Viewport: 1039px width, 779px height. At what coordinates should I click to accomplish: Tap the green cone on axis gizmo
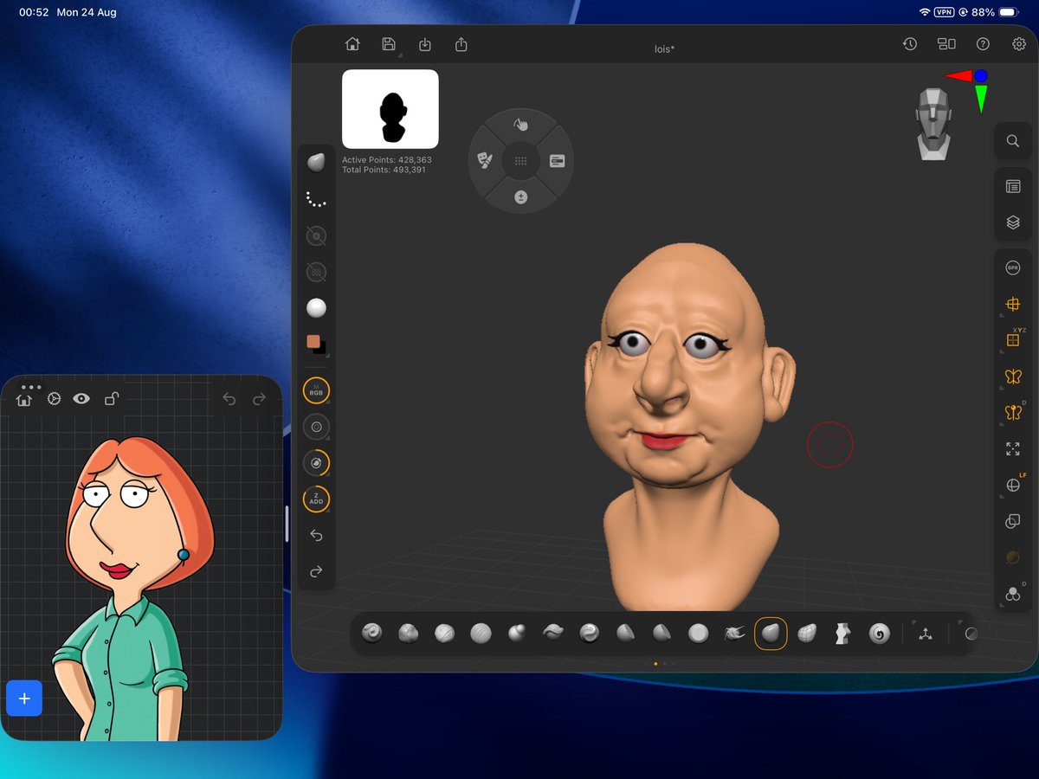pyautogui.click(x=981, y=100)
